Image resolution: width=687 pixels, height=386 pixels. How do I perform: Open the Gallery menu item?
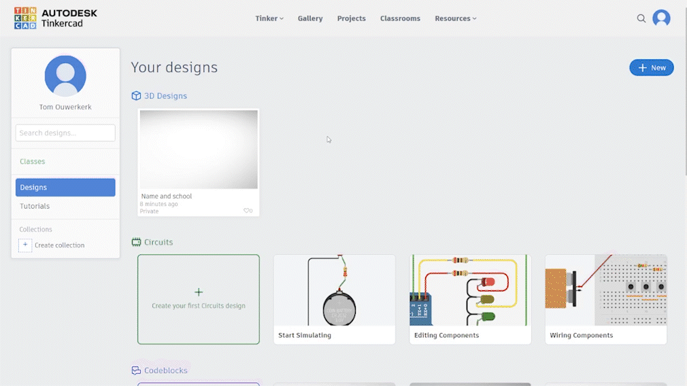click(x=310, y=18)
